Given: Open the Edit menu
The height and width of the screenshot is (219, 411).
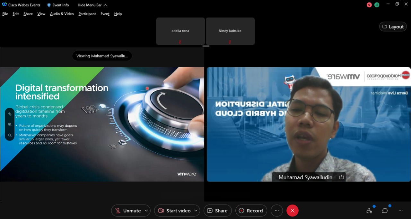Looking at the screenshot, I should pyautogui.click(x=16, y=14).
